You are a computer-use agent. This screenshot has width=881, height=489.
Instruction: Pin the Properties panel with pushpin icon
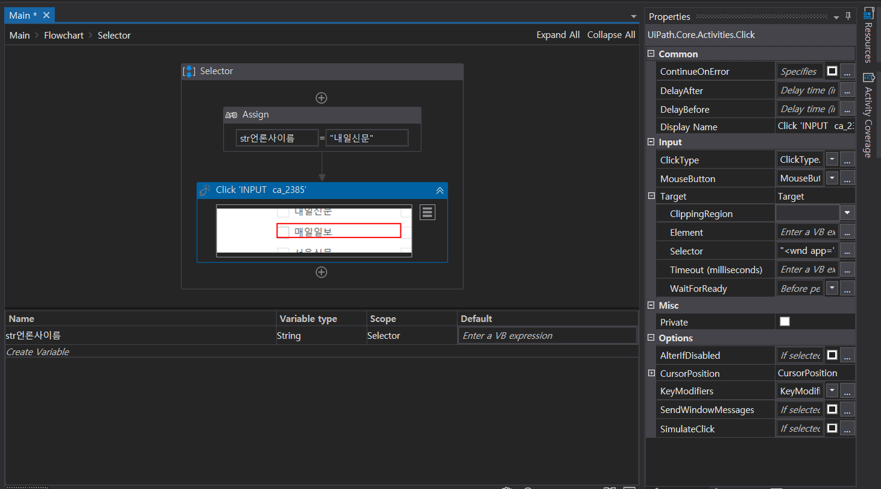tap(848, 16)
